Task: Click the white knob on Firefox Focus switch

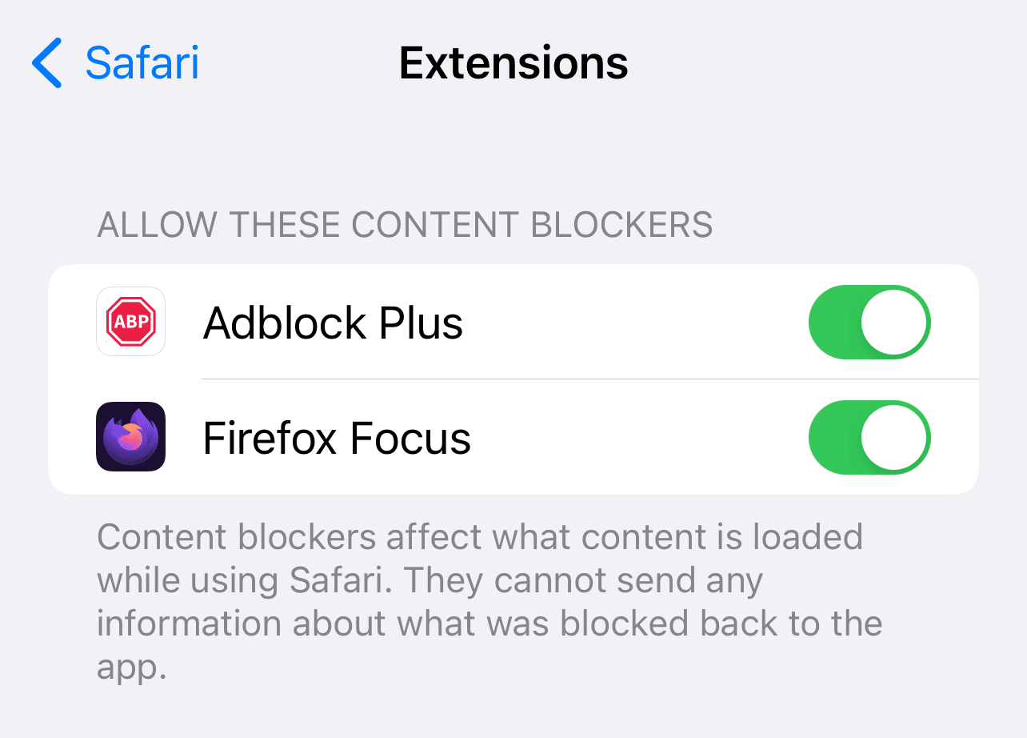Action: pyautogui.click(x=895, y=437)
